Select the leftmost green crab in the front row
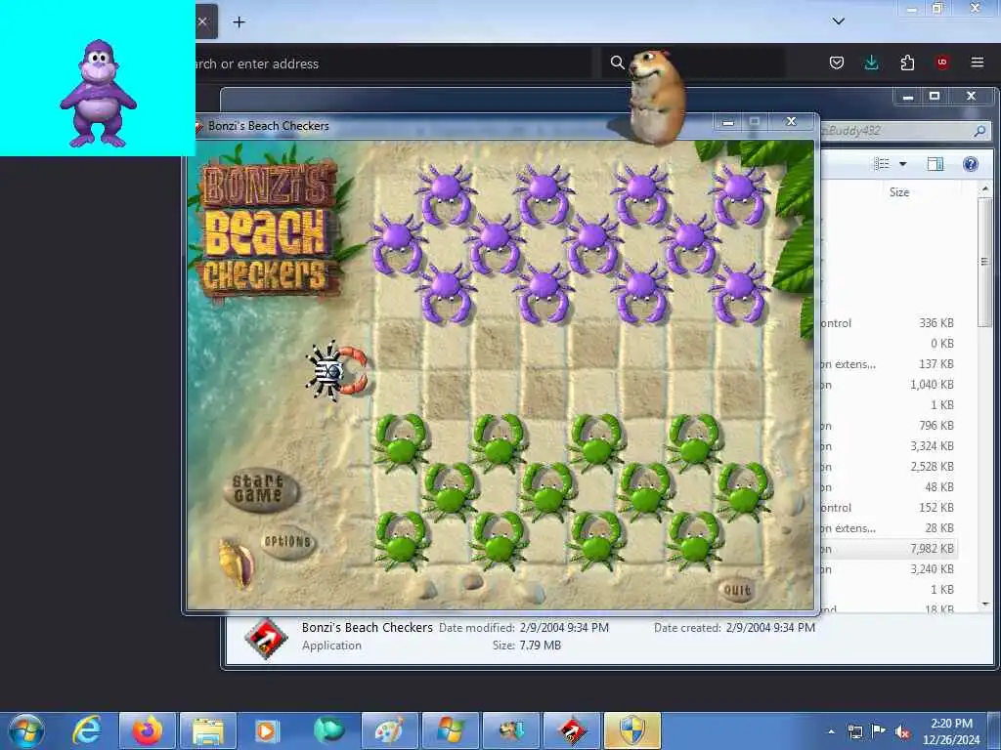1001x750 pixels. click(x=401, y=442)
